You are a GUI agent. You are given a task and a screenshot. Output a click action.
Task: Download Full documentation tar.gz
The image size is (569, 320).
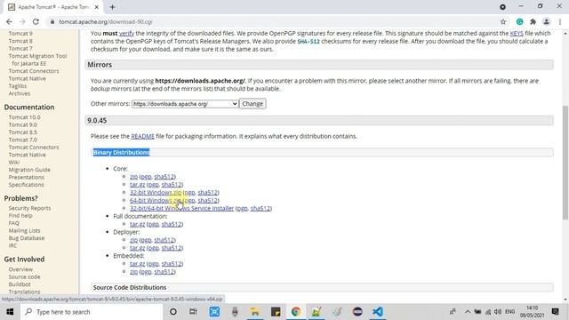point(138,224)
